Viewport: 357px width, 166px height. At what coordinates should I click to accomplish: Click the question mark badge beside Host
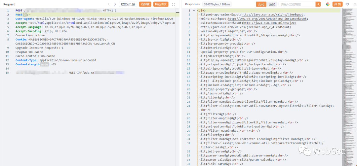[x=25, y=15]
